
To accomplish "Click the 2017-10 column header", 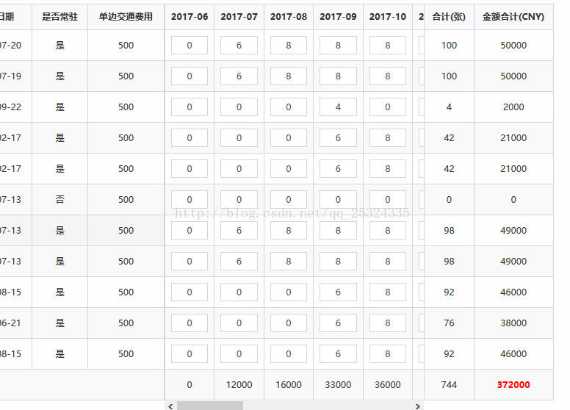I will point(388,17).
